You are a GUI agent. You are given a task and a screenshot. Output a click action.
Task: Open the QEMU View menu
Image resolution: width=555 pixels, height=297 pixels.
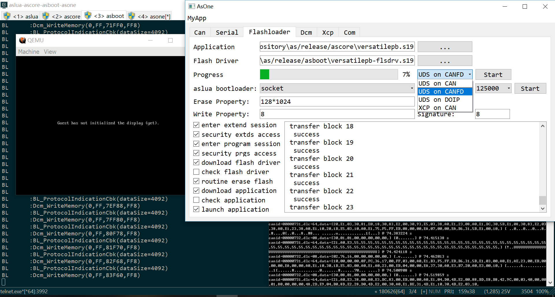[x=50, y=52]
